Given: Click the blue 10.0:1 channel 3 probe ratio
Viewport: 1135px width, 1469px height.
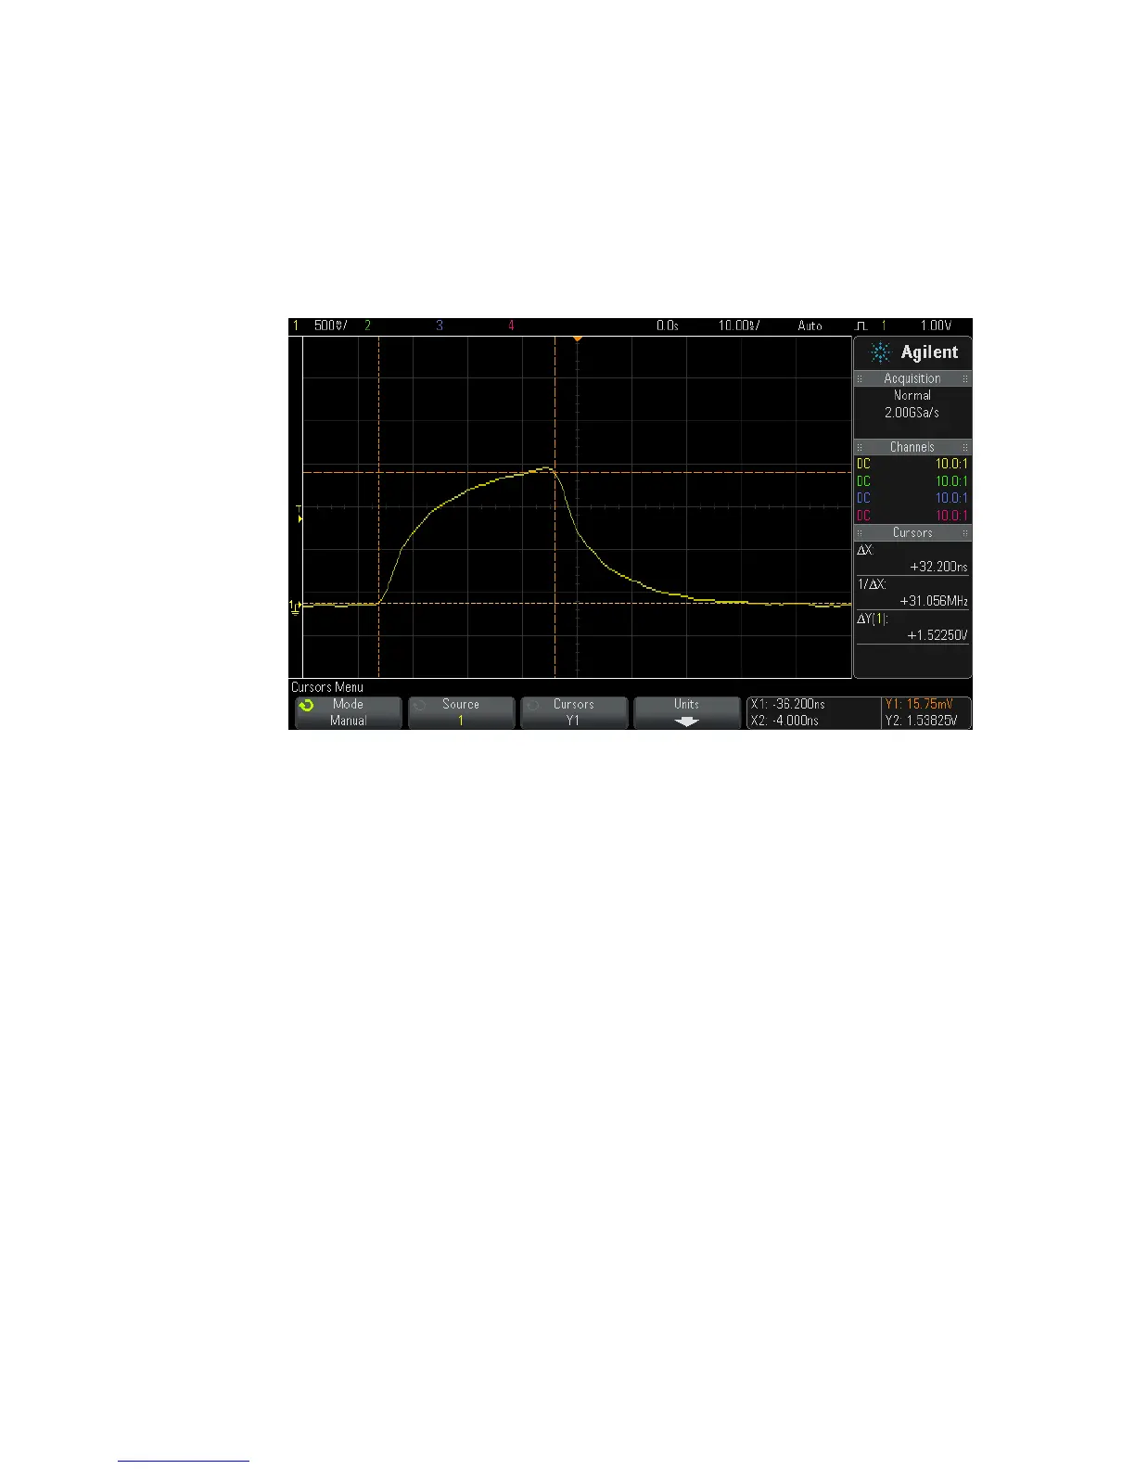Looking at the screenshot, I should [x=951, y=498].
